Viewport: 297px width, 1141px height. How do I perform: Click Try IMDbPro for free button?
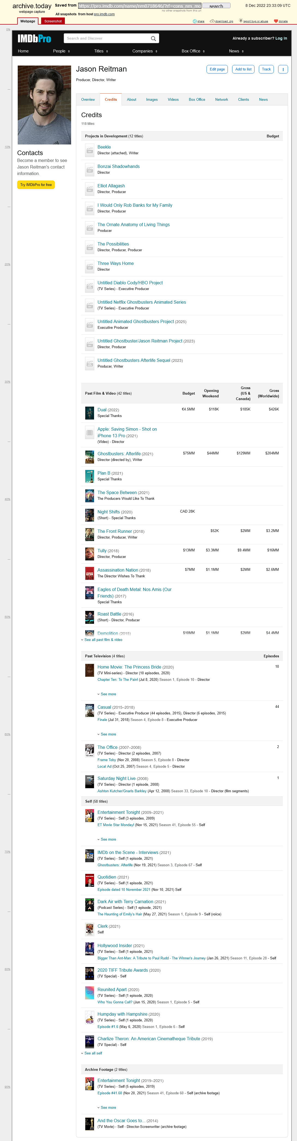coord(36,185)
